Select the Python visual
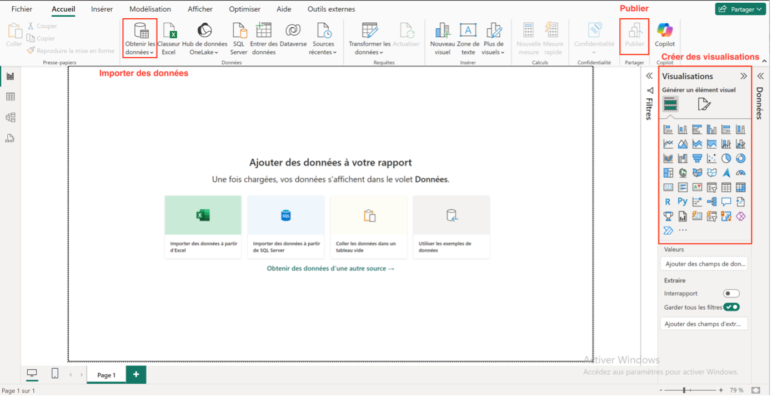The image size is (772, 397). pos(683,202)
